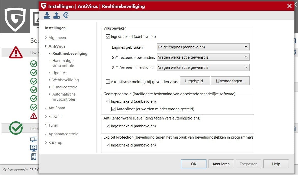Open the Updates settings entry
Screen dimensions: 298x175
59,73
